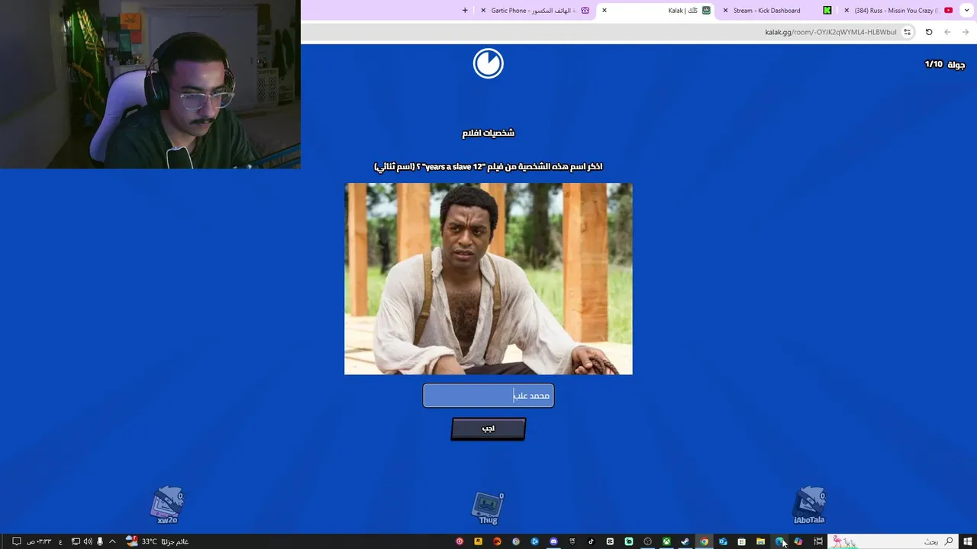Image resolution: width=977 pixels, height=549 pixels.
Task: Switch to Russ - Missin You Crazy tab
Action: click(897, 11)
